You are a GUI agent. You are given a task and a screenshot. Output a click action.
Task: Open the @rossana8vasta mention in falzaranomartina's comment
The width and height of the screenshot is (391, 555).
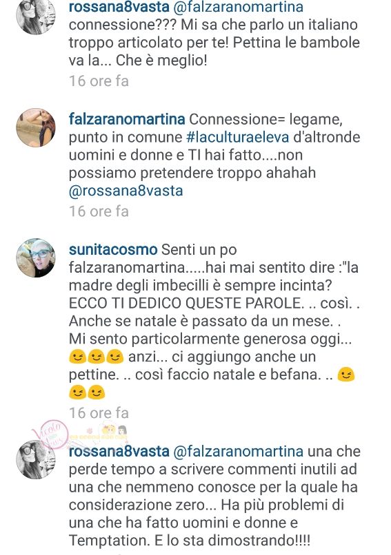point(126,191)
